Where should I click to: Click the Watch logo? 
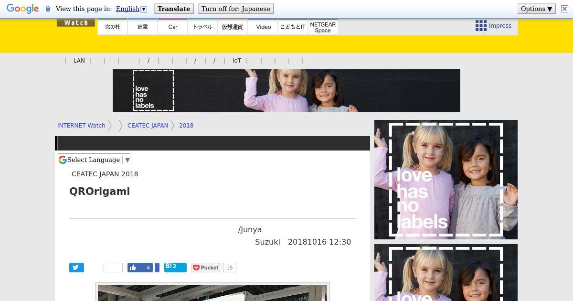point(76,22)
